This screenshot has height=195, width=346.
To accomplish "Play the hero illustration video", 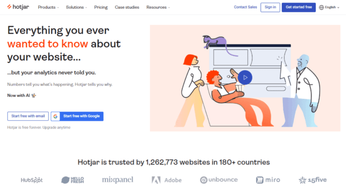I will click(x=245, y=77).
